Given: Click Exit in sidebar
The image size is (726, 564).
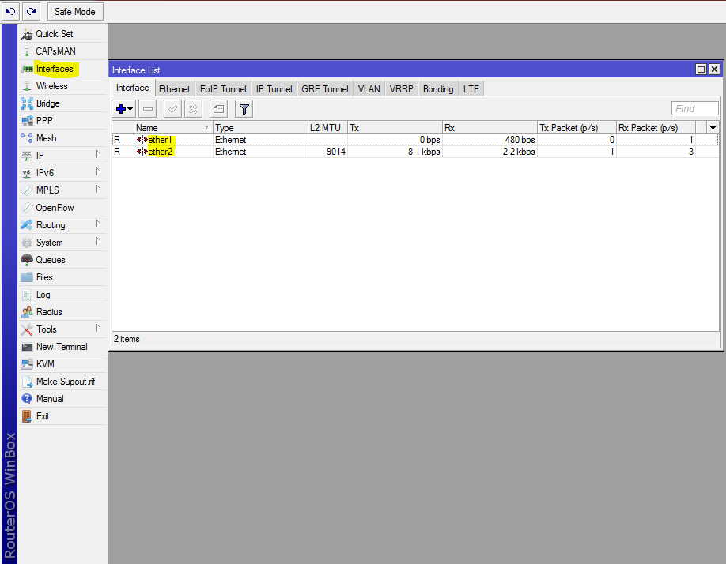Looking at the screenshot, I should (x=62, y=416).
